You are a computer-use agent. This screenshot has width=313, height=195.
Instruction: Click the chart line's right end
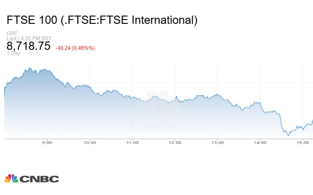coord(313,120)
